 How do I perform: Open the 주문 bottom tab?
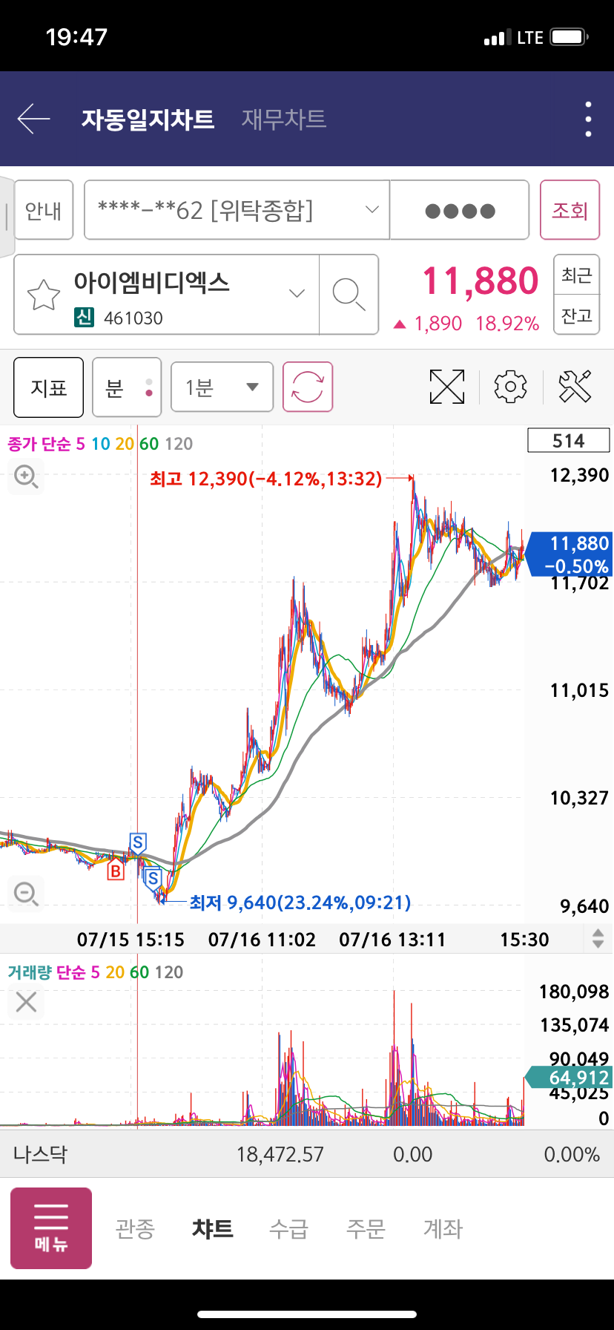366,1228
